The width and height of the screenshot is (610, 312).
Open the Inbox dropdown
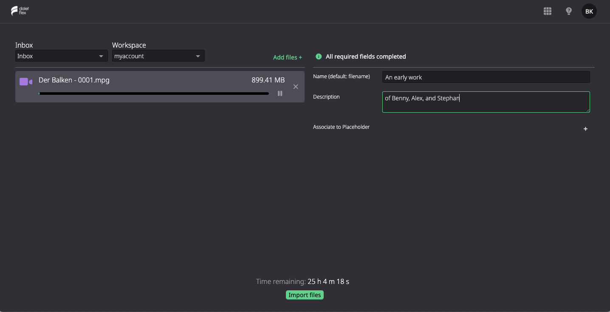pos(61,56)
